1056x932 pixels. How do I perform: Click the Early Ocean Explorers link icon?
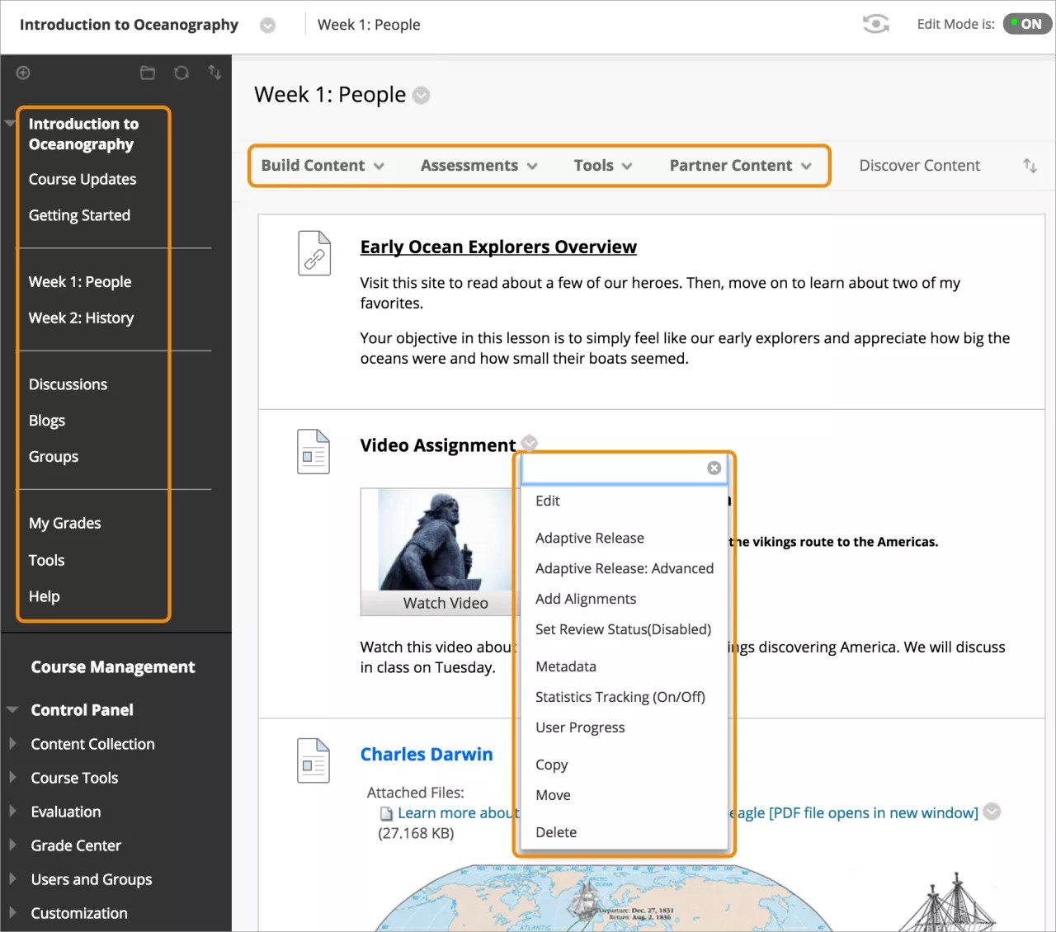313,253
